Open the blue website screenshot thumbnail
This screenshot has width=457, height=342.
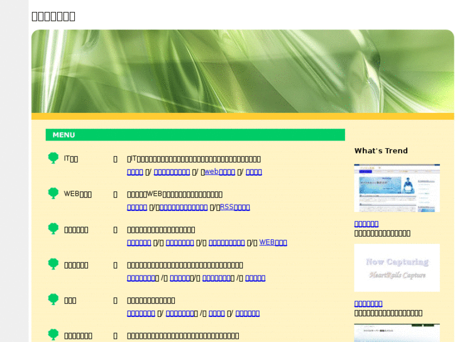pyautogui.click(x=397, y=188)
